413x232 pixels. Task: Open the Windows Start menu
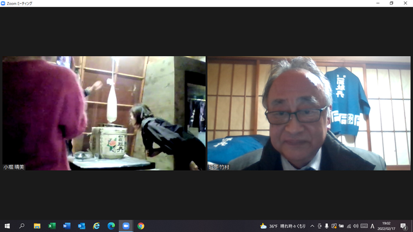click(x=7, y=226)
